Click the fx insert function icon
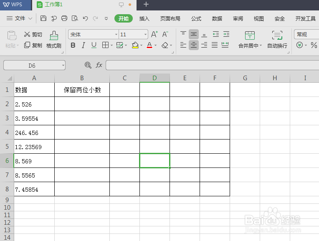This screenshot has height=241, width=319. tap(99, 65)
